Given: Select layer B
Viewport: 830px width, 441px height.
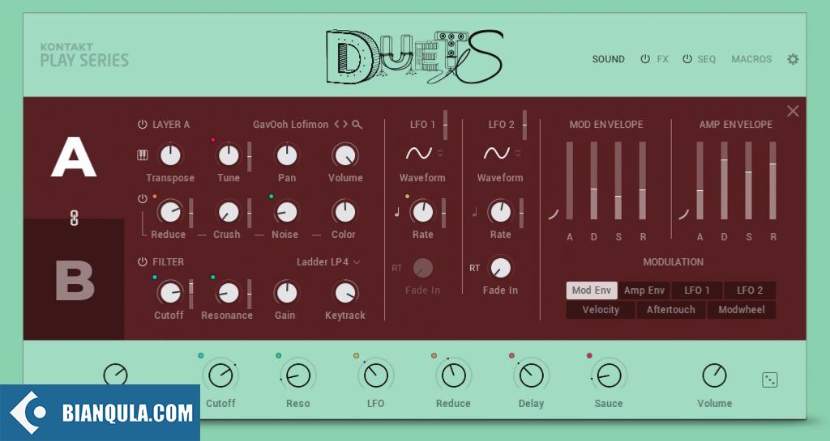Looking at the screenshot, I should [75, 280].
